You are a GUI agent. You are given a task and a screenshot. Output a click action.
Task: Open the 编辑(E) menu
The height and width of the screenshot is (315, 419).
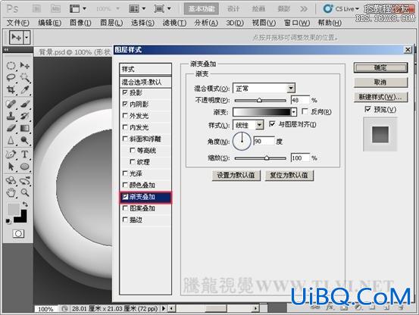tap(50, 23)
